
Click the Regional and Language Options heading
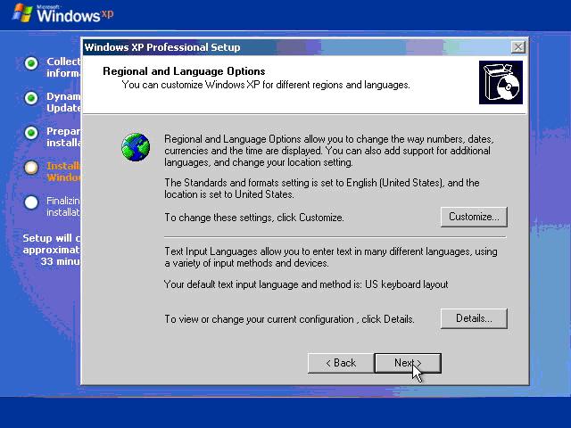tap(184, 71)
